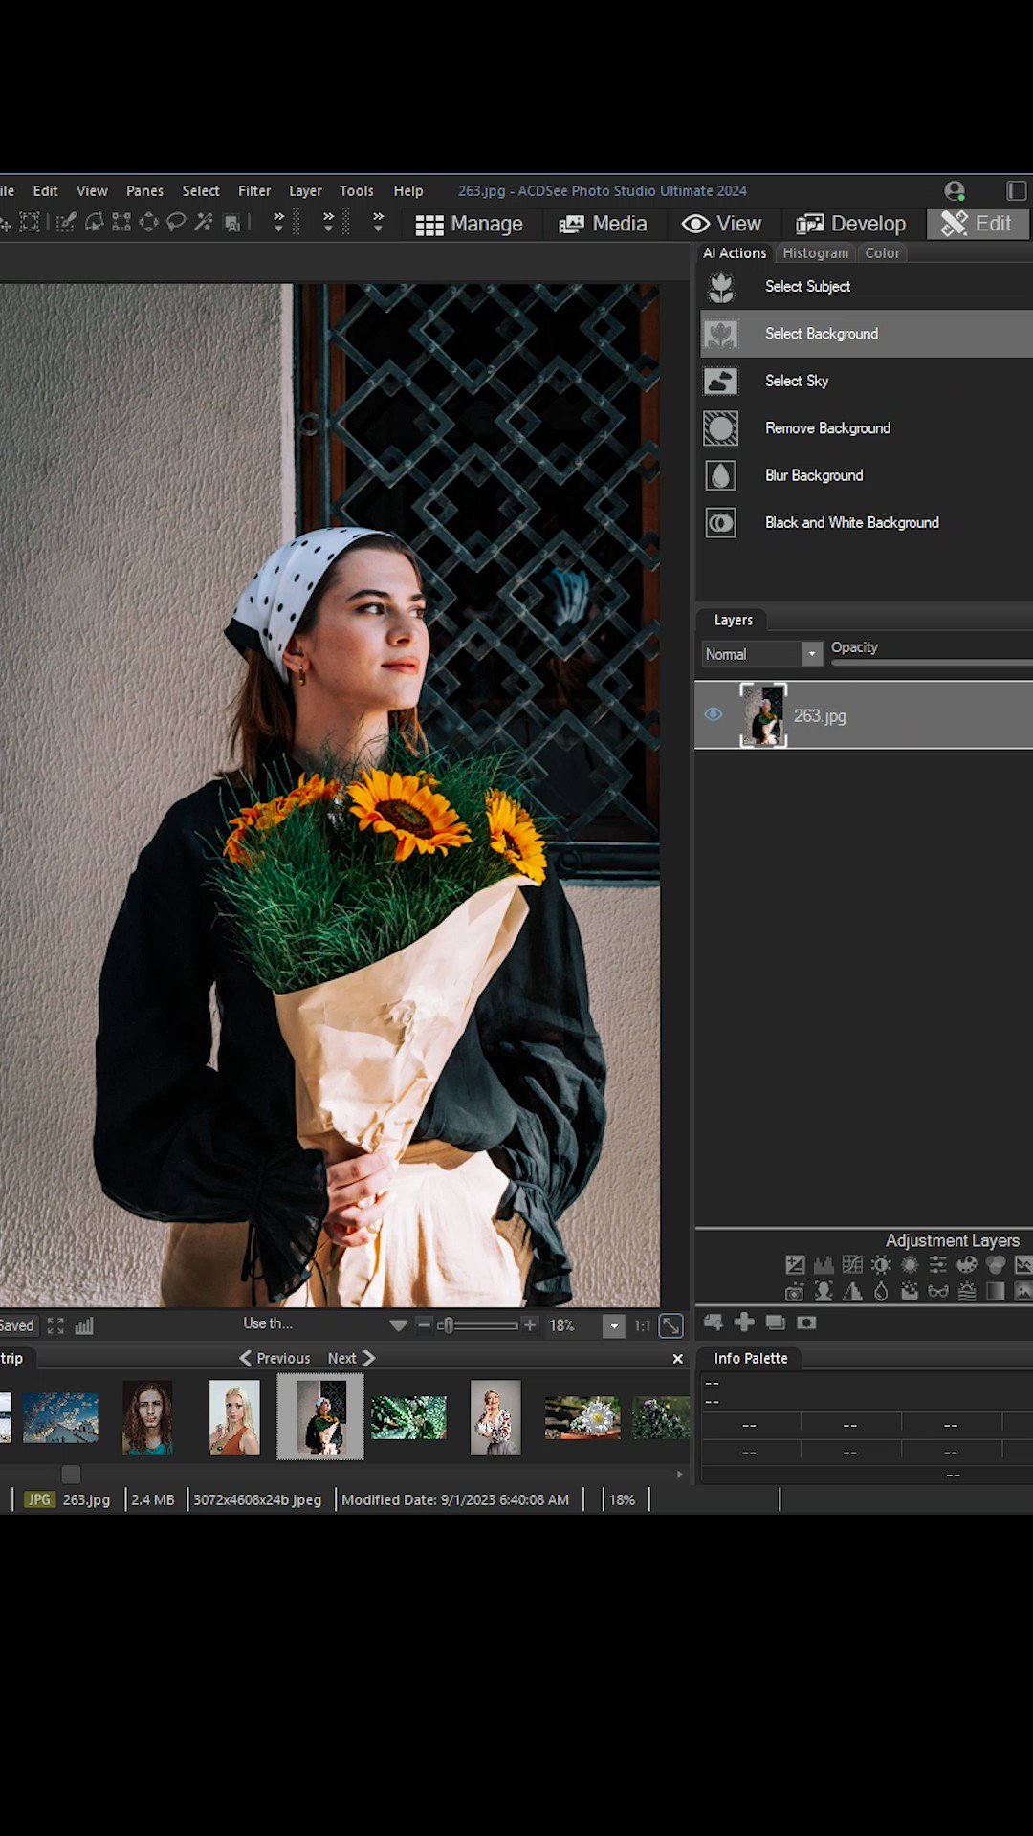
Task: Open the Filter menu
Action: point(254,191)
